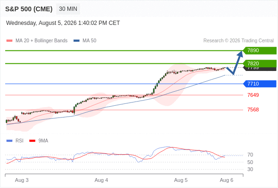This screenshot has width=278, height=188.
Task: Click the red 7568 support label
Action: pos(253,110)
